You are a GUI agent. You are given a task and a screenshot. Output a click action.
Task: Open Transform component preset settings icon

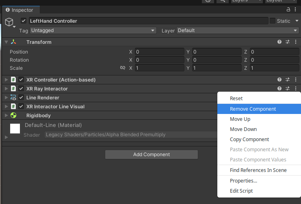pos(288,42)
